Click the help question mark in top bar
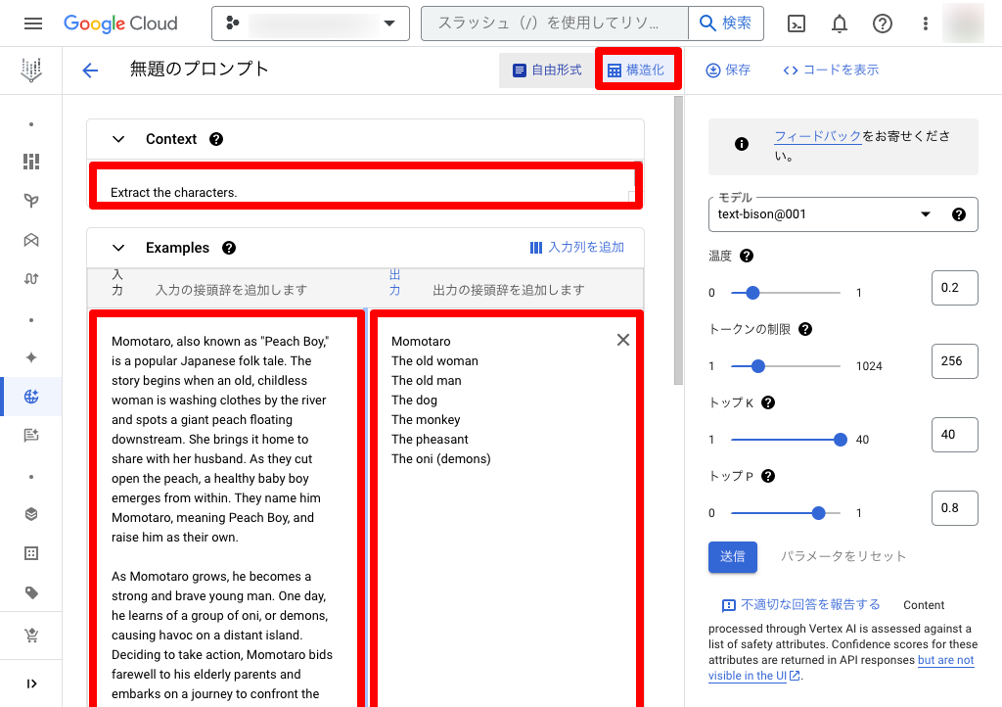 [883, 24]
